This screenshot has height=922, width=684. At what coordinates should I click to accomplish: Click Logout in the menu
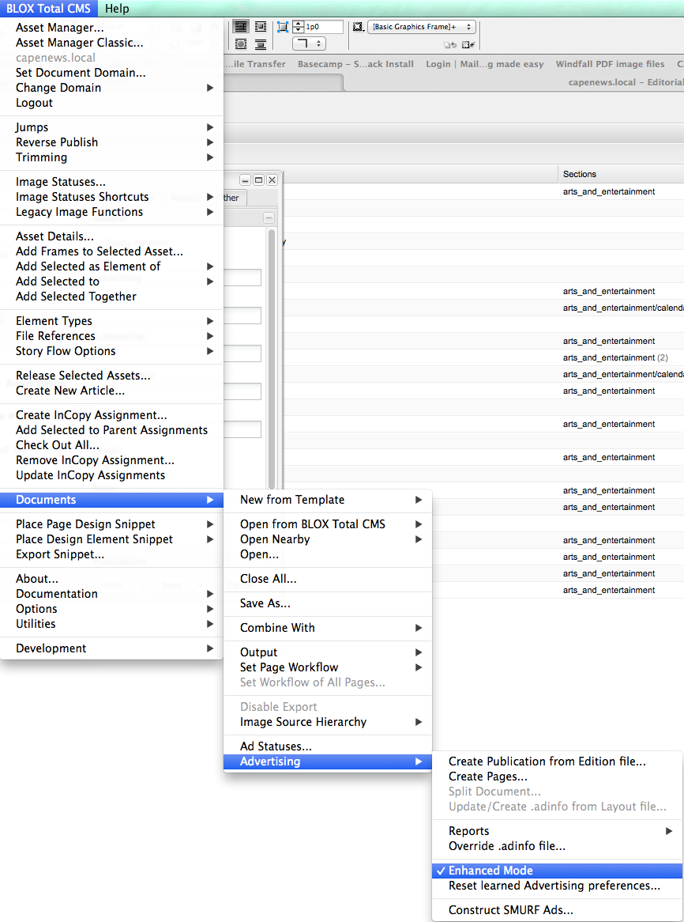click(111, 102)
